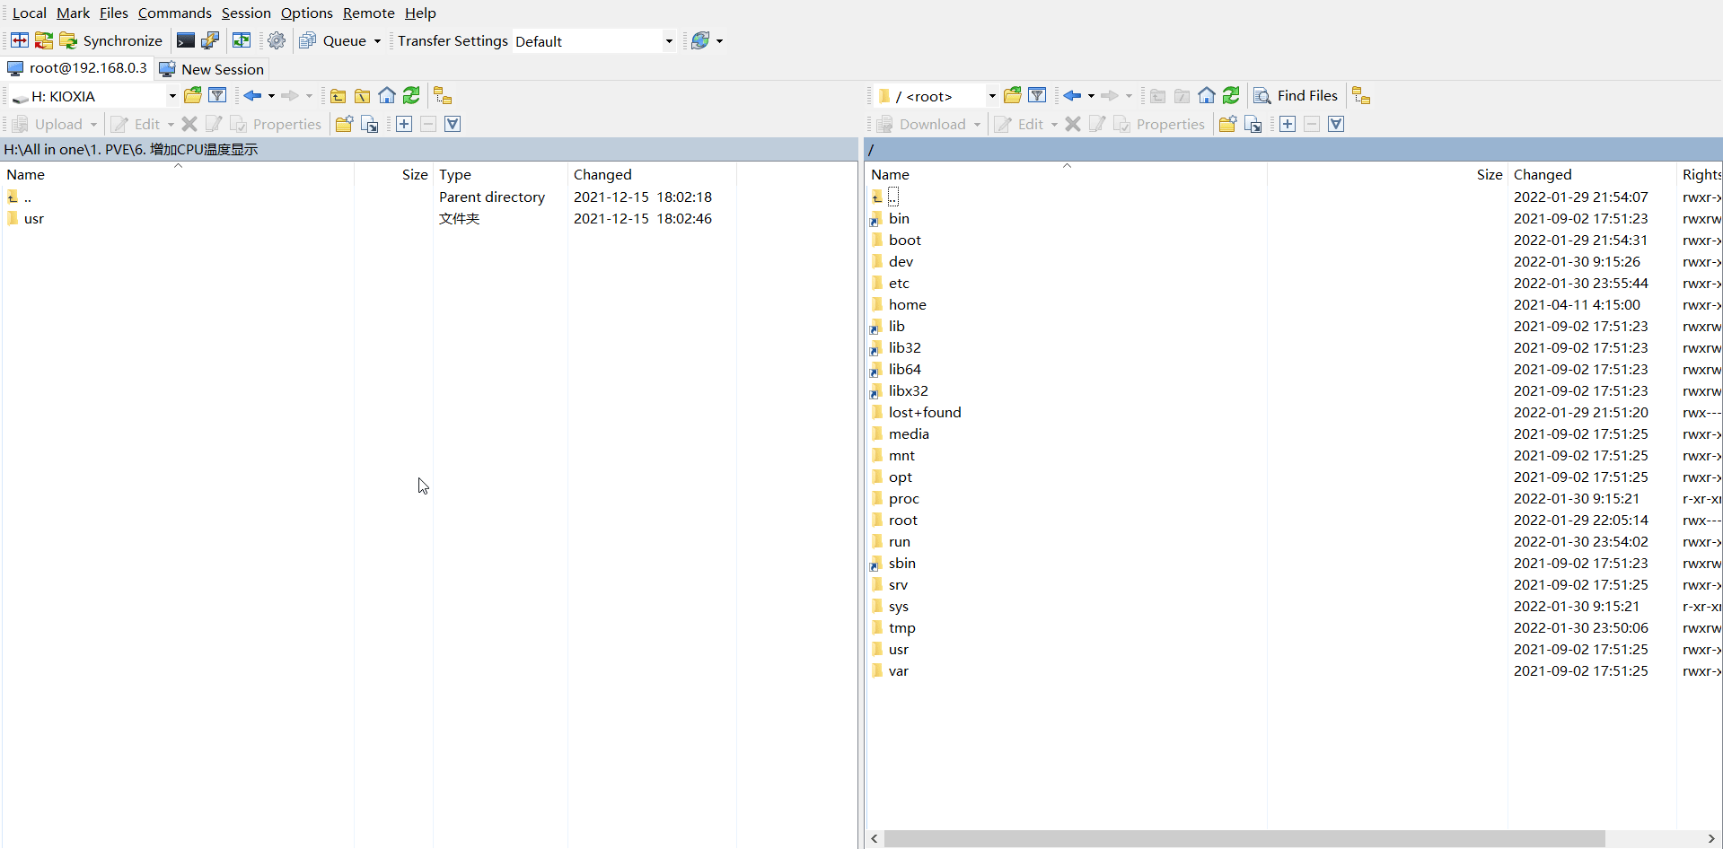Click remote scrollbar right arrow
Screen dimensions: 1723x849
1711,838
